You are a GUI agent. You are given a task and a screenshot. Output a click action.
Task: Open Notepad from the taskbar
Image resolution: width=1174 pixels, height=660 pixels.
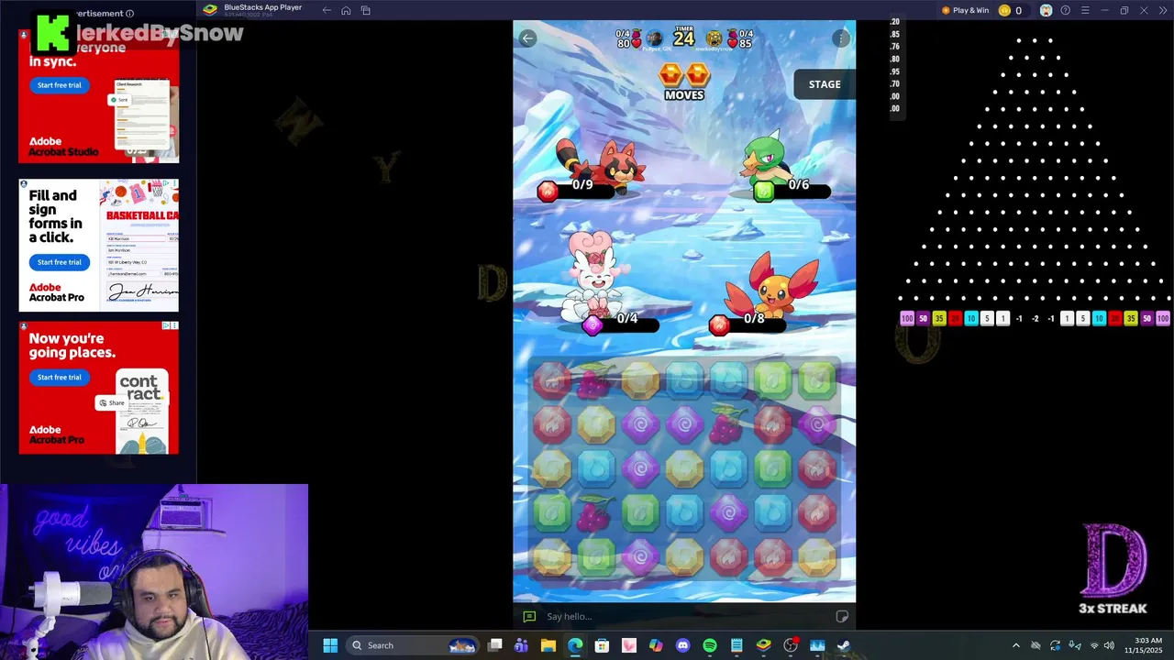[737, 645]
